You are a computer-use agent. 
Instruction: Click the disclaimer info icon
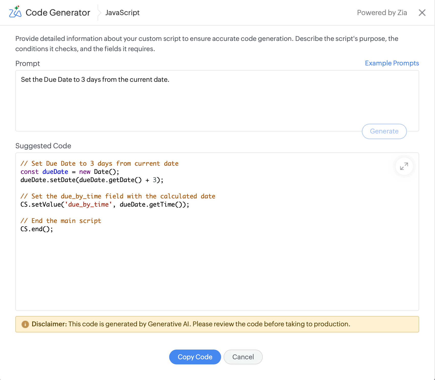25,324
